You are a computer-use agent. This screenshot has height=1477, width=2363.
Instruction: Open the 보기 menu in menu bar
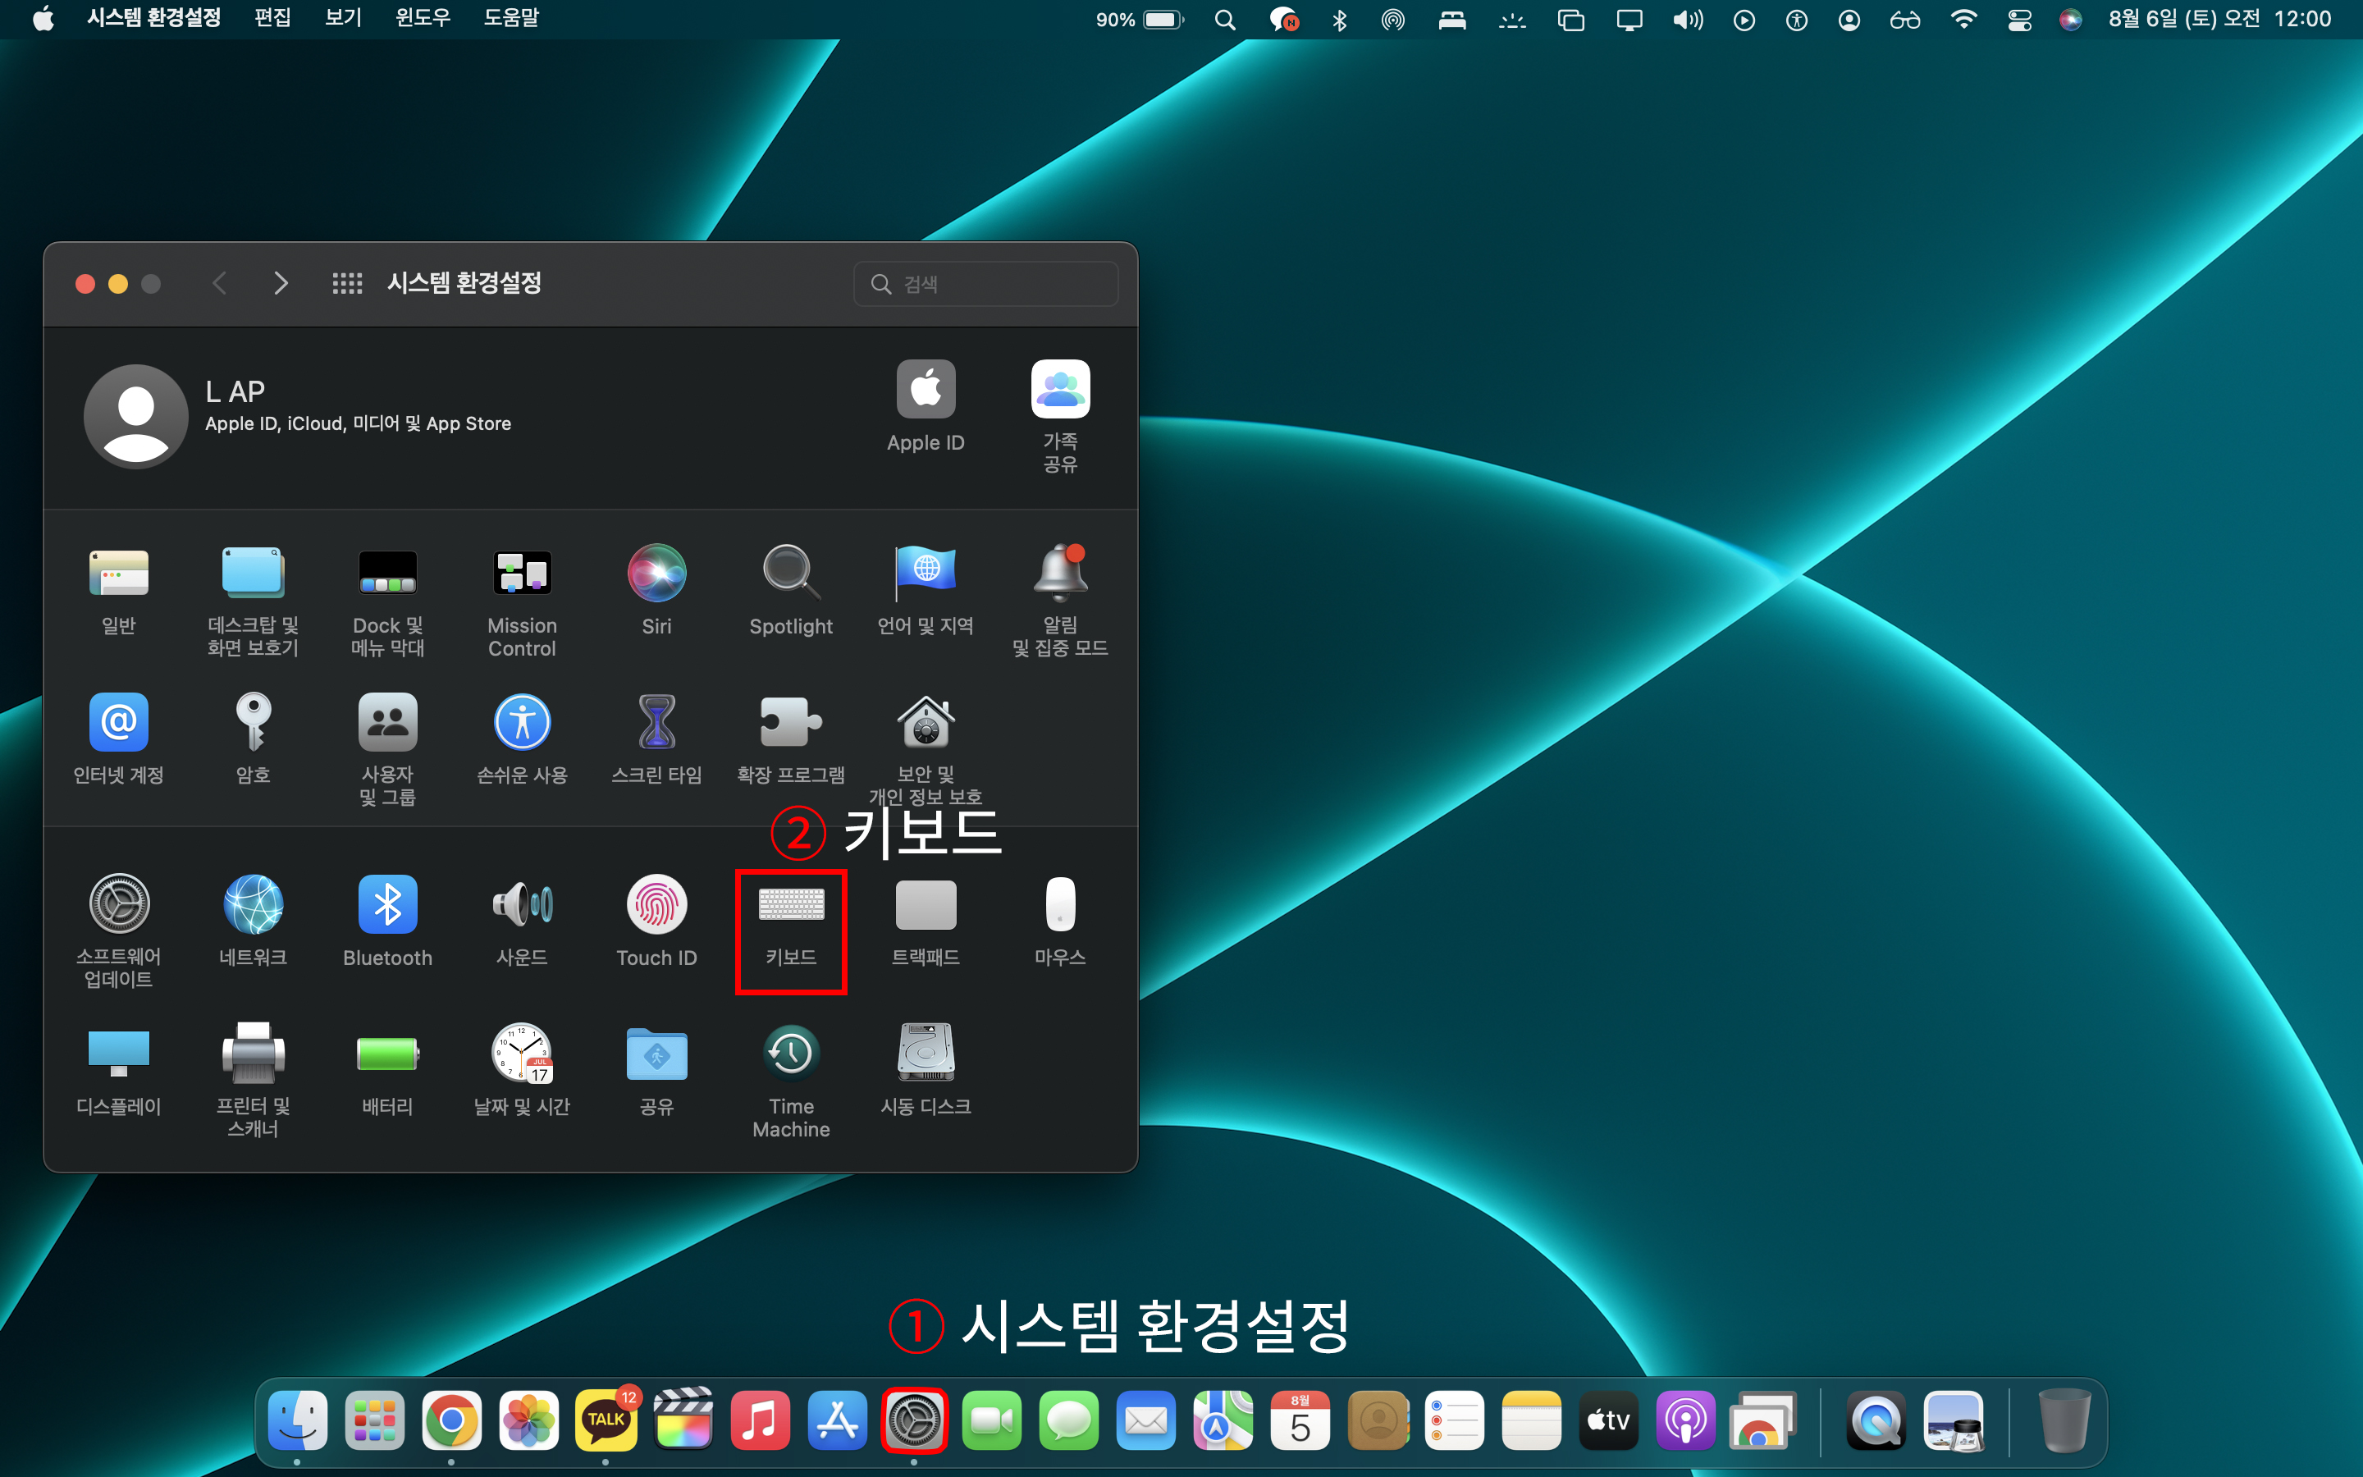(x=343, y=19)
